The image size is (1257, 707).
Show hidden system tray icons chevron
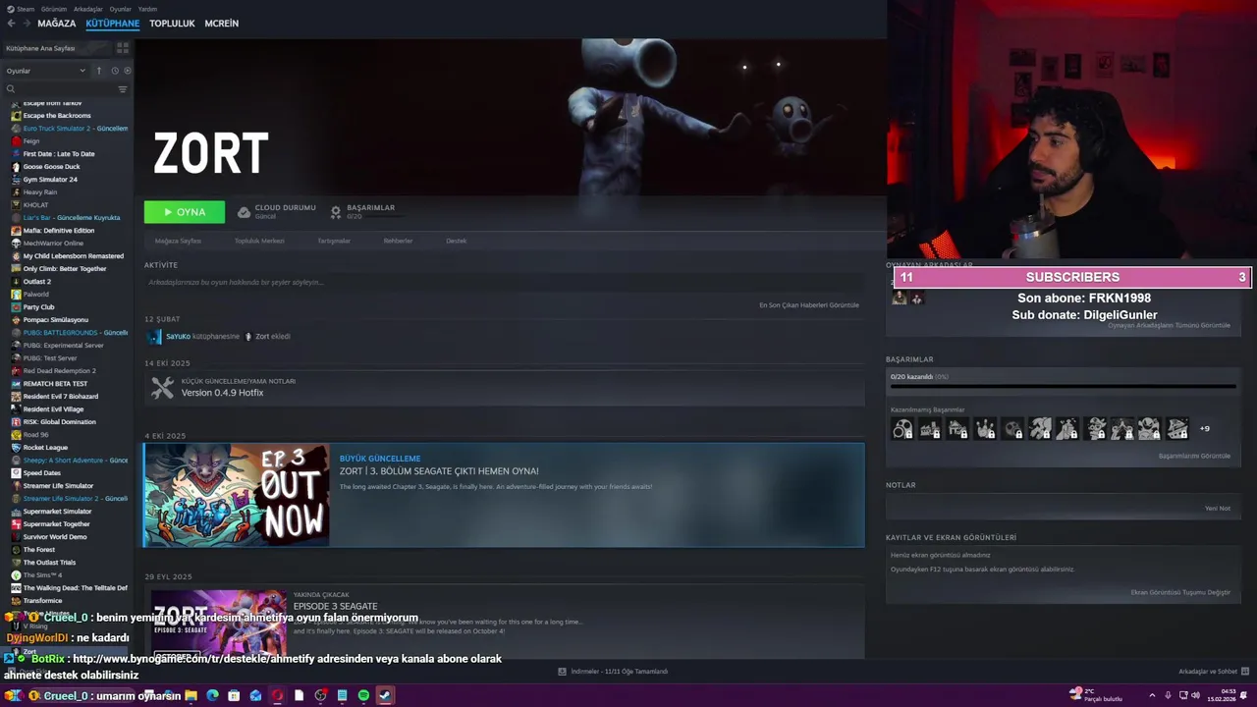tap(1152, 696)
